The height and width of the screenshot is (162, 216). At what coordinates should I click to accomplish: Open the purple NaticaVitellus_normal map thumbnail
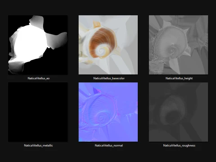tap(108, 112)
